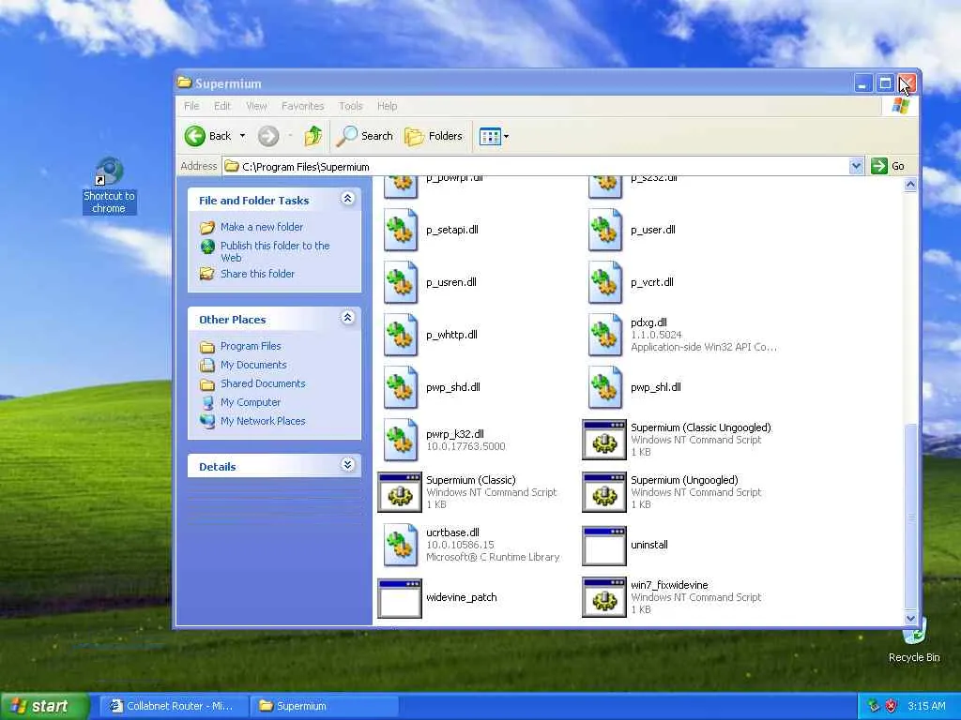The image size is (961, 720).
Task: Select the p_setapi.dll file icon
Action: pyautogui.click(x=400, y=230)
